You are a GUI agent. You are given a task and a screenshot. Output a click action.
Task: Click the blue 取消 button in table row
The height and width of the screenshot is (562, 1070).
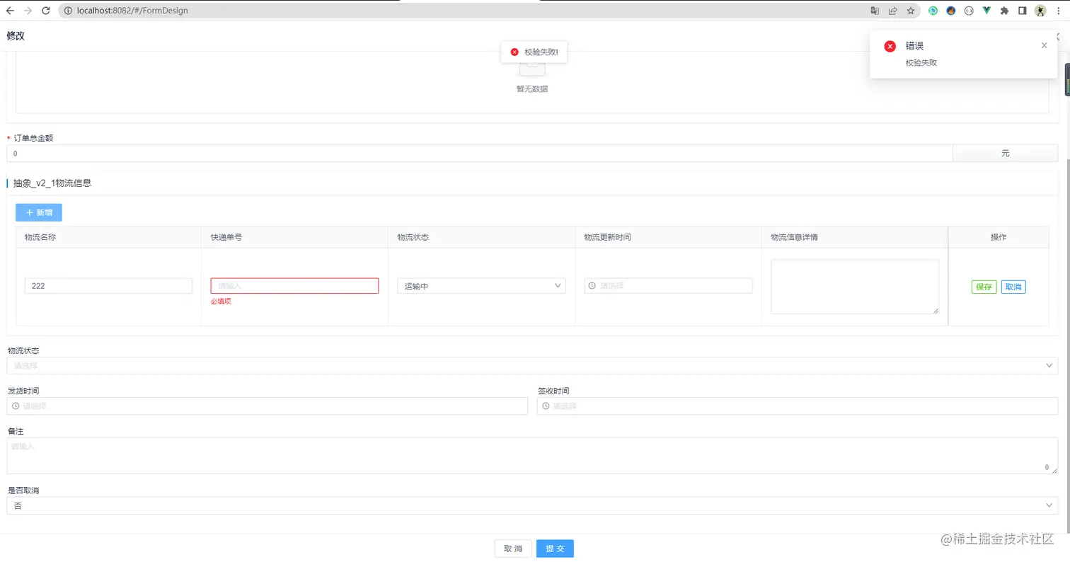point(1013,287)
